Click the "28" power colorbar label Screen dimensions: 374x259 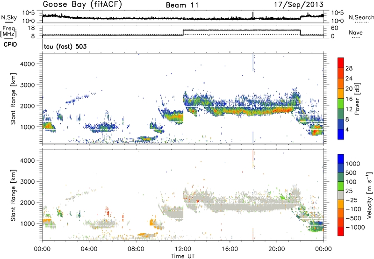[x=349, y=68]
